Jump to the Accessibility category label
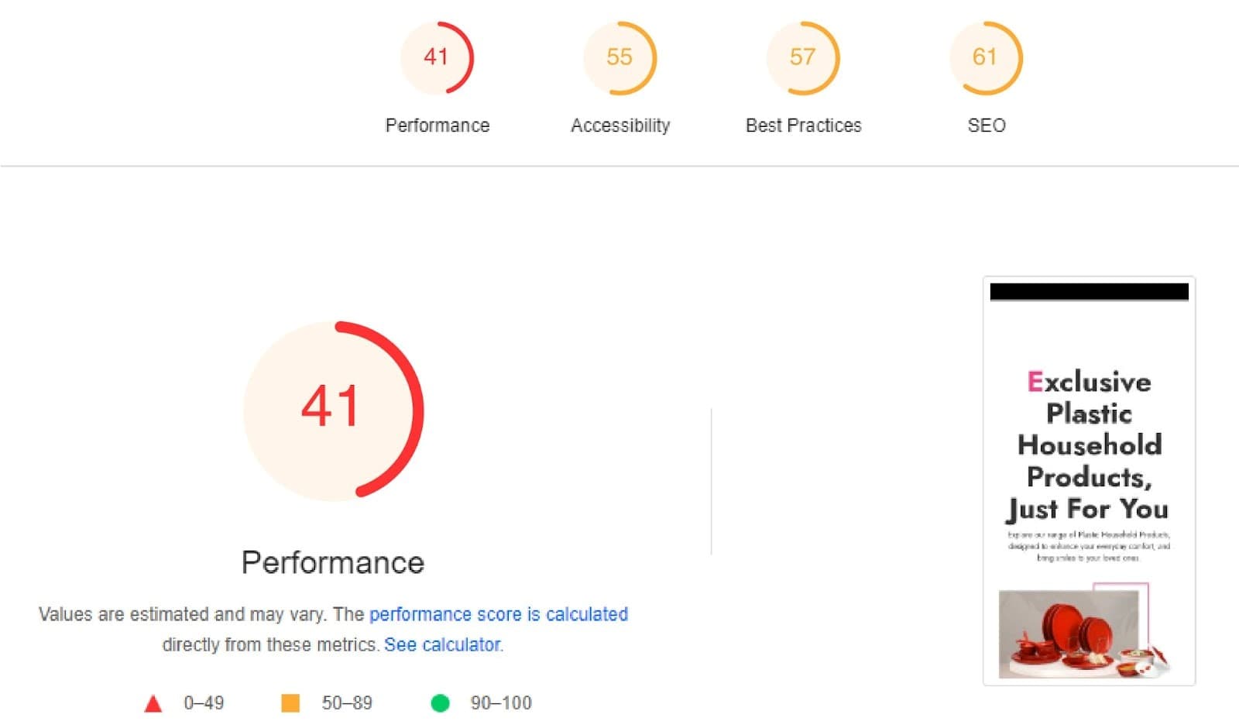Screen dimensions: 1239x728 pyautogui.click(x=620, y=125)
